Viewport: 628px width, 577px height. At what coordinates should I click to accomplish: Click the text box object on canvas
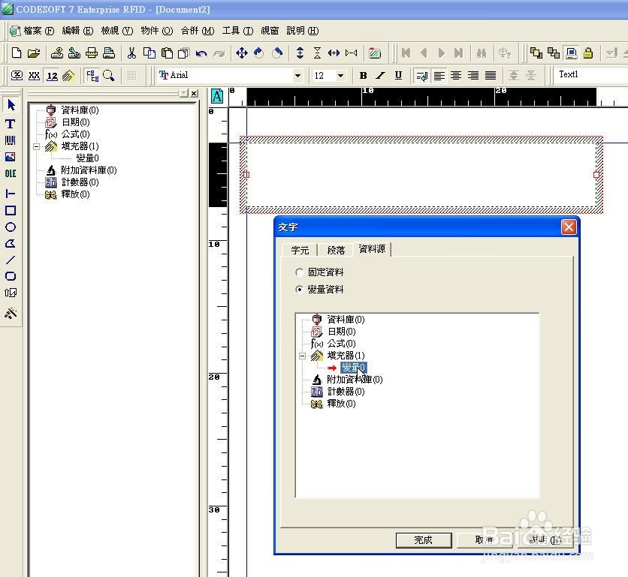click(421, 175)
